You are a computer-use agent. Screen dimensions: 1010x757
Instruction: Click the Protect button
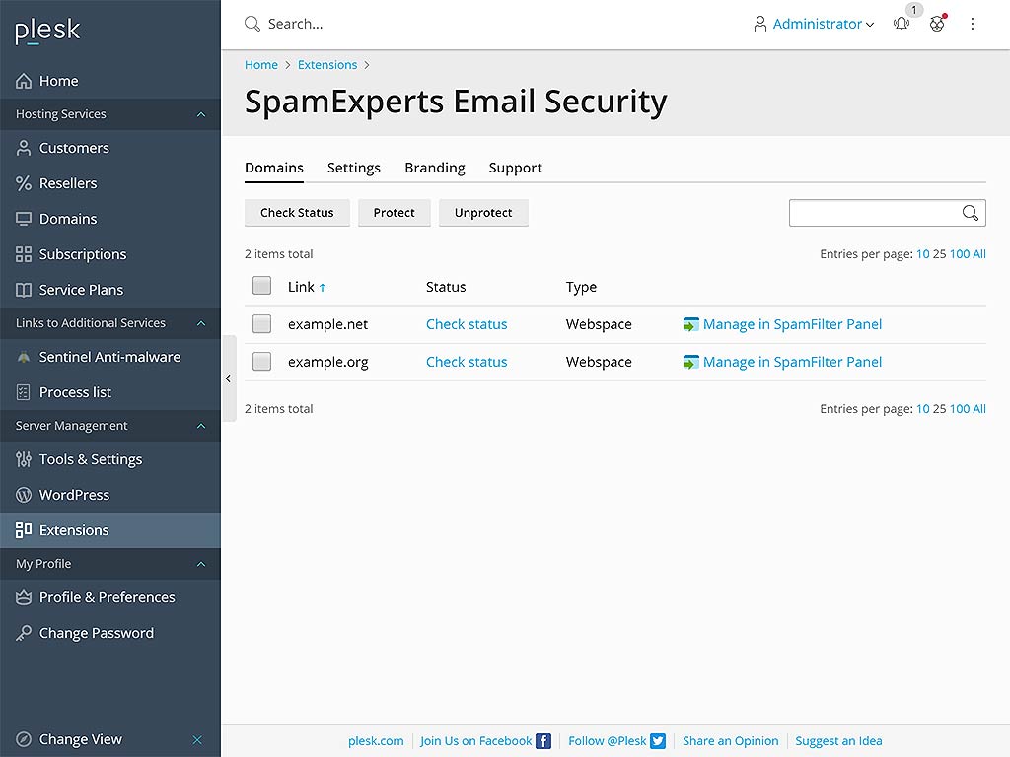click(394, 212)
